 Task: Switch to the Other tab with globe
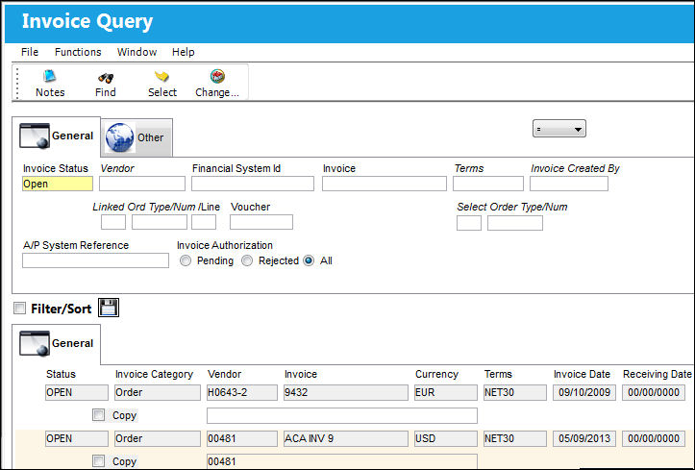coord(137,137)
